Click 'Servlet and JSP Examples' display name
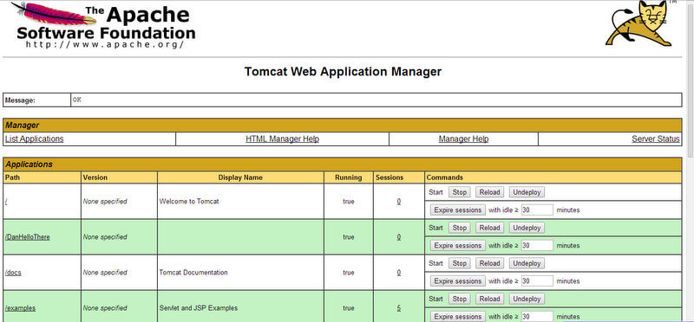Screen dimensions: 694x322 [x=199, y=308]
